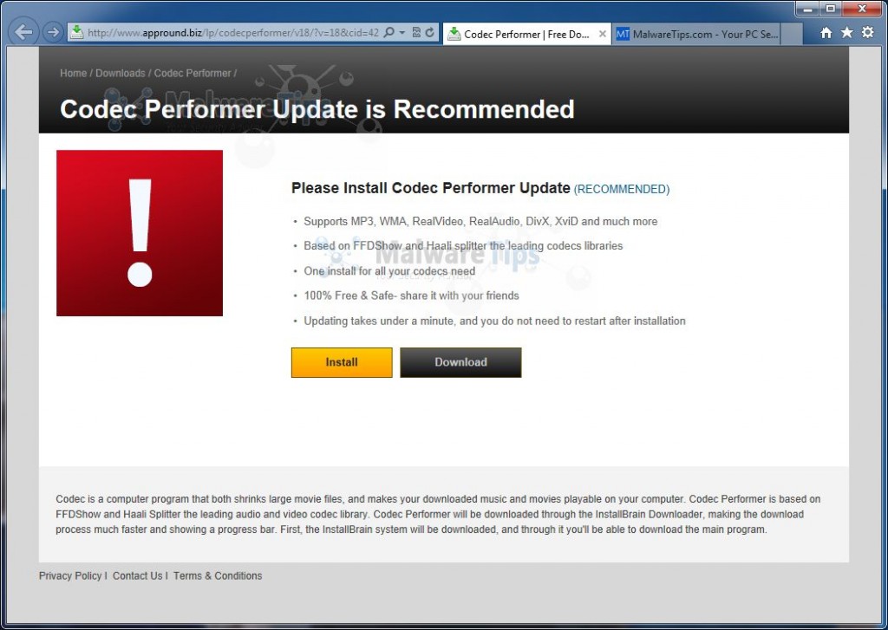Screen dimensions: 888x630
Task: Click the yellow Install button
Action: click(x=342, y=362)
